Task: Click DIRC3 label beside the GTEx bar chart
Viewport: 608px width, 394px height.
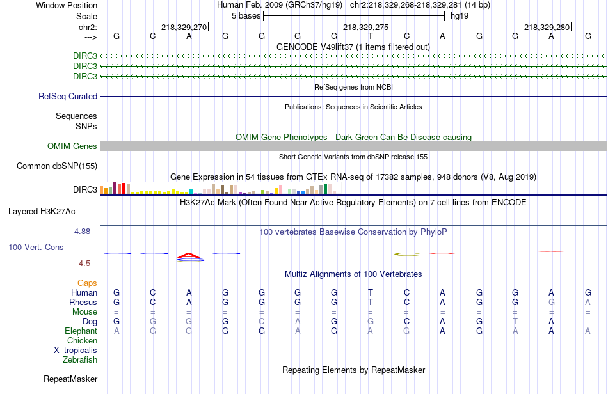Action: pos(85,189)
